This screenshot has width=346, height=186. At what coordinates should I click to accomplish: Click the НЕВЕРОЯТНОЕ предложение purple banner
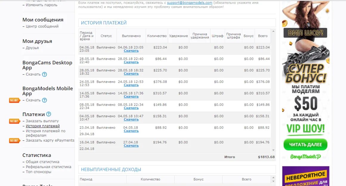306,176
